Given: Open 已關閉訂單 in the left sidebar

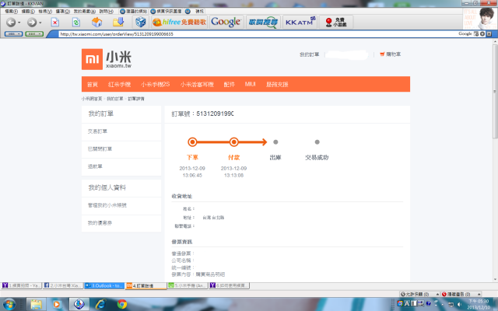Looking at the screenshot, I should 100,149.
